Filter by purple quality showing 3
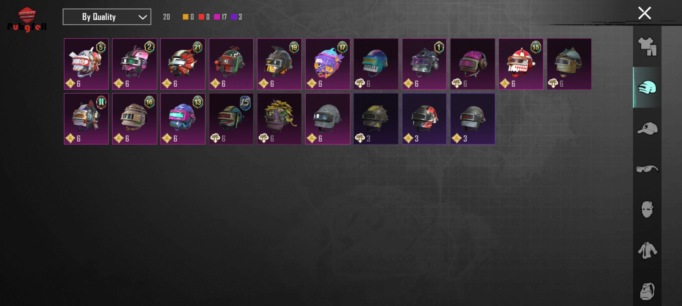This screenshot has height=306, width=682. (236, 17)
